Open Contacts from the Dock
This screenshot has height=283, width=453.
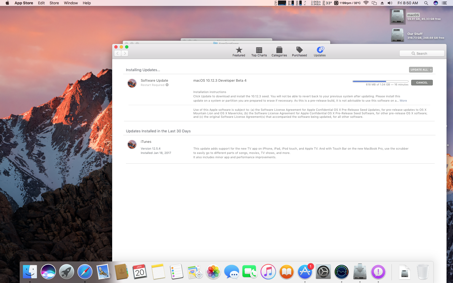tap(122, 272)
